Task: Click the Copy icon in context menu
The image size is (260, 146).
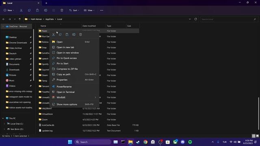Action: tap(60, 34)
